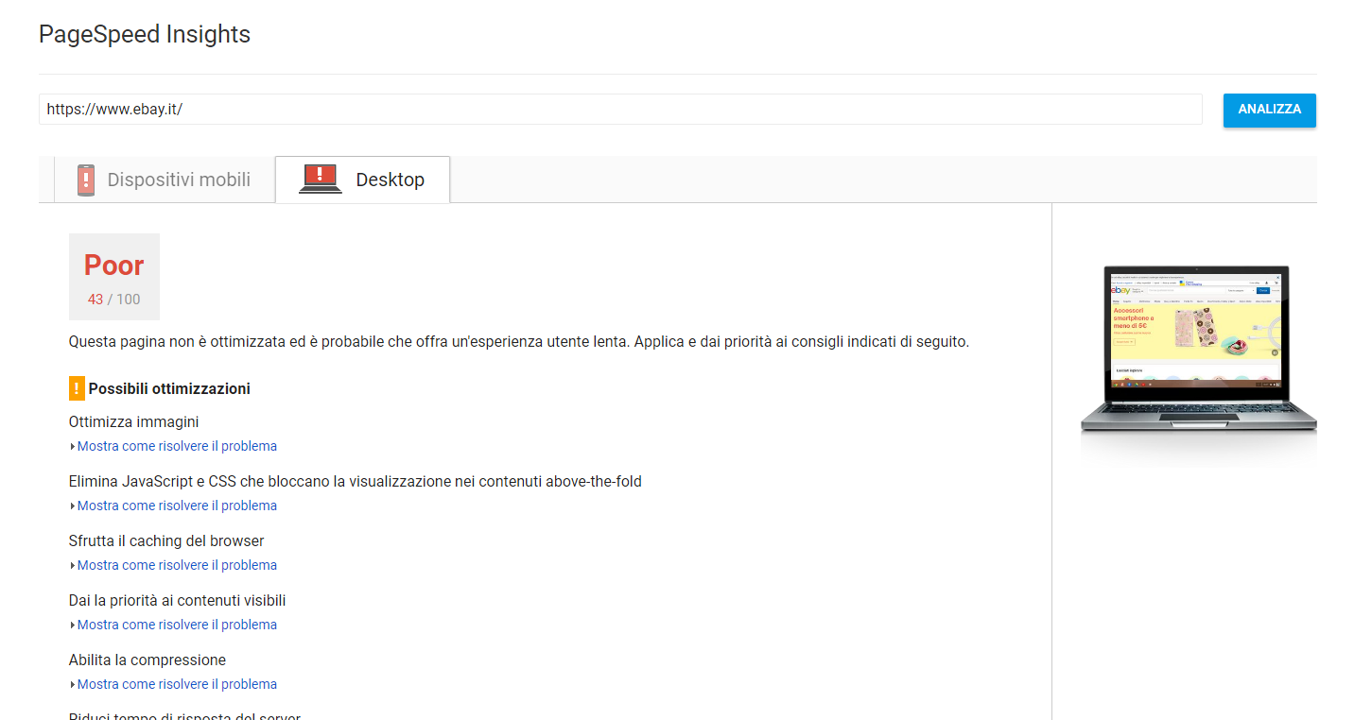1372x720 pixels.
Task: Click the Abilita la compressione rule title
Action: click(148, 660)
